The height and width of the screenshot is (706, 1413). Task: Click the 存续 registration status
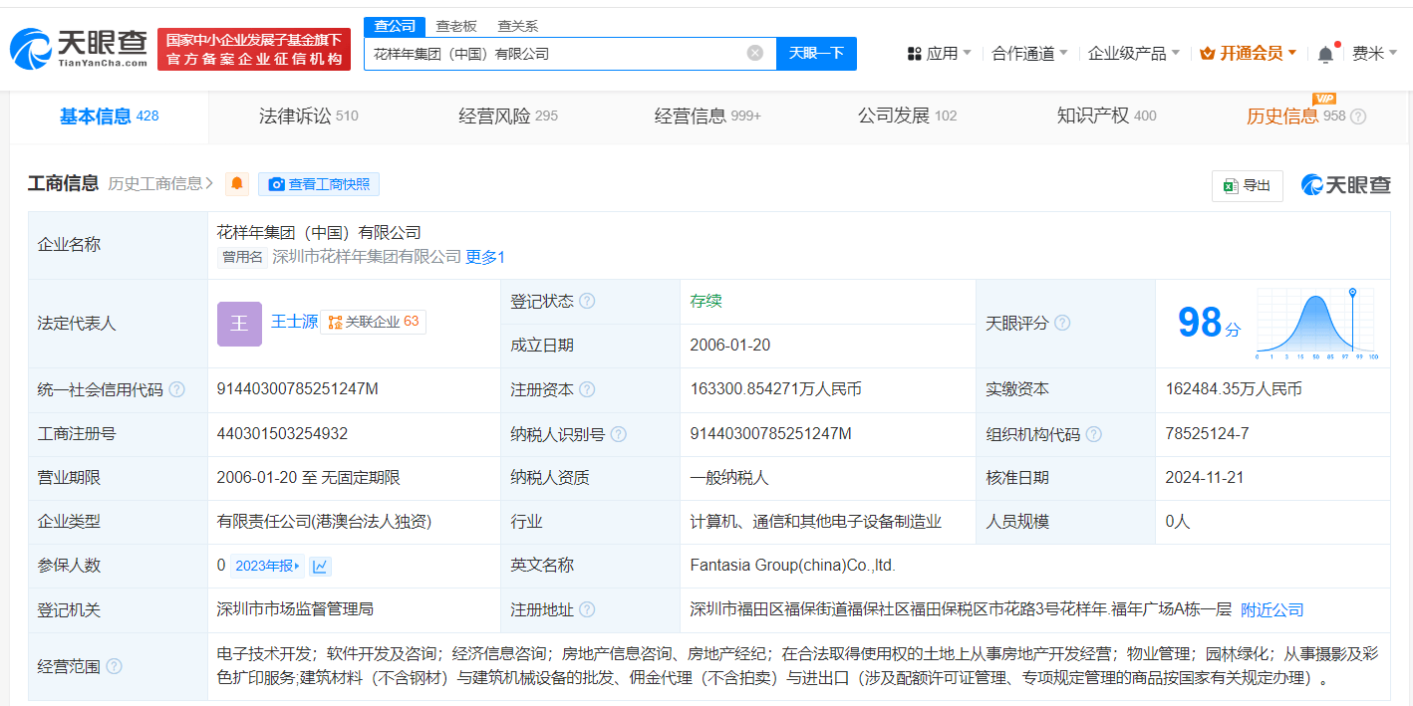click(x=706, y=301)
